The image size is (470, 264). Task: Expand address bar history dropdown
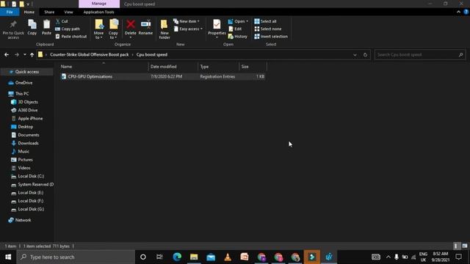click(x=355, y=55)
